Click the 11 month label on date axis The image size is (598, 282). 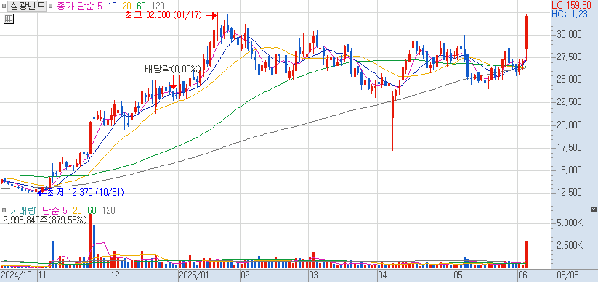42,275
